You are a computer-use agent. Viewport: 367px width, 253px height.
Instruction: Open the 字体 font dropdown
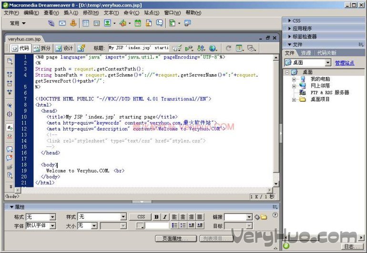pos(52,226)
